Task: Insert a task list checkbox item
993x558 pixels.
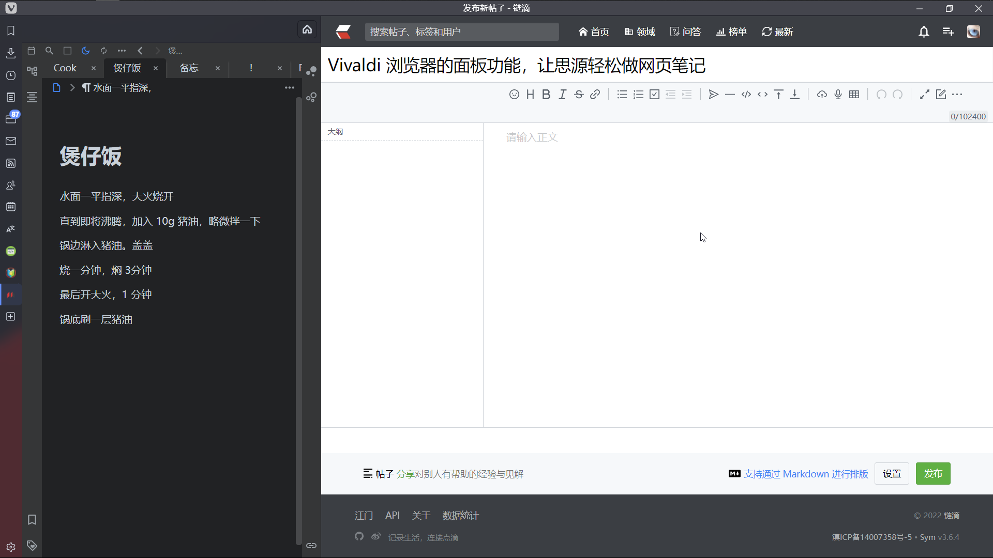Action: 654,95
